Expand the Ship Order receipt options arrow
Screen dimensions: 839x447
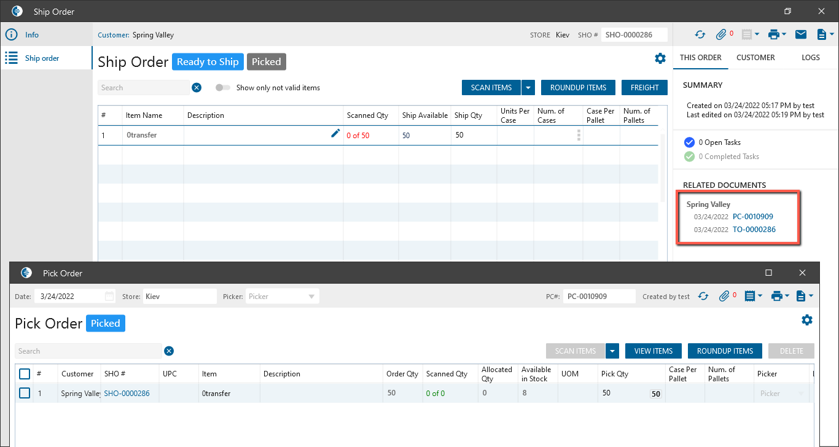tap(757, 35)
